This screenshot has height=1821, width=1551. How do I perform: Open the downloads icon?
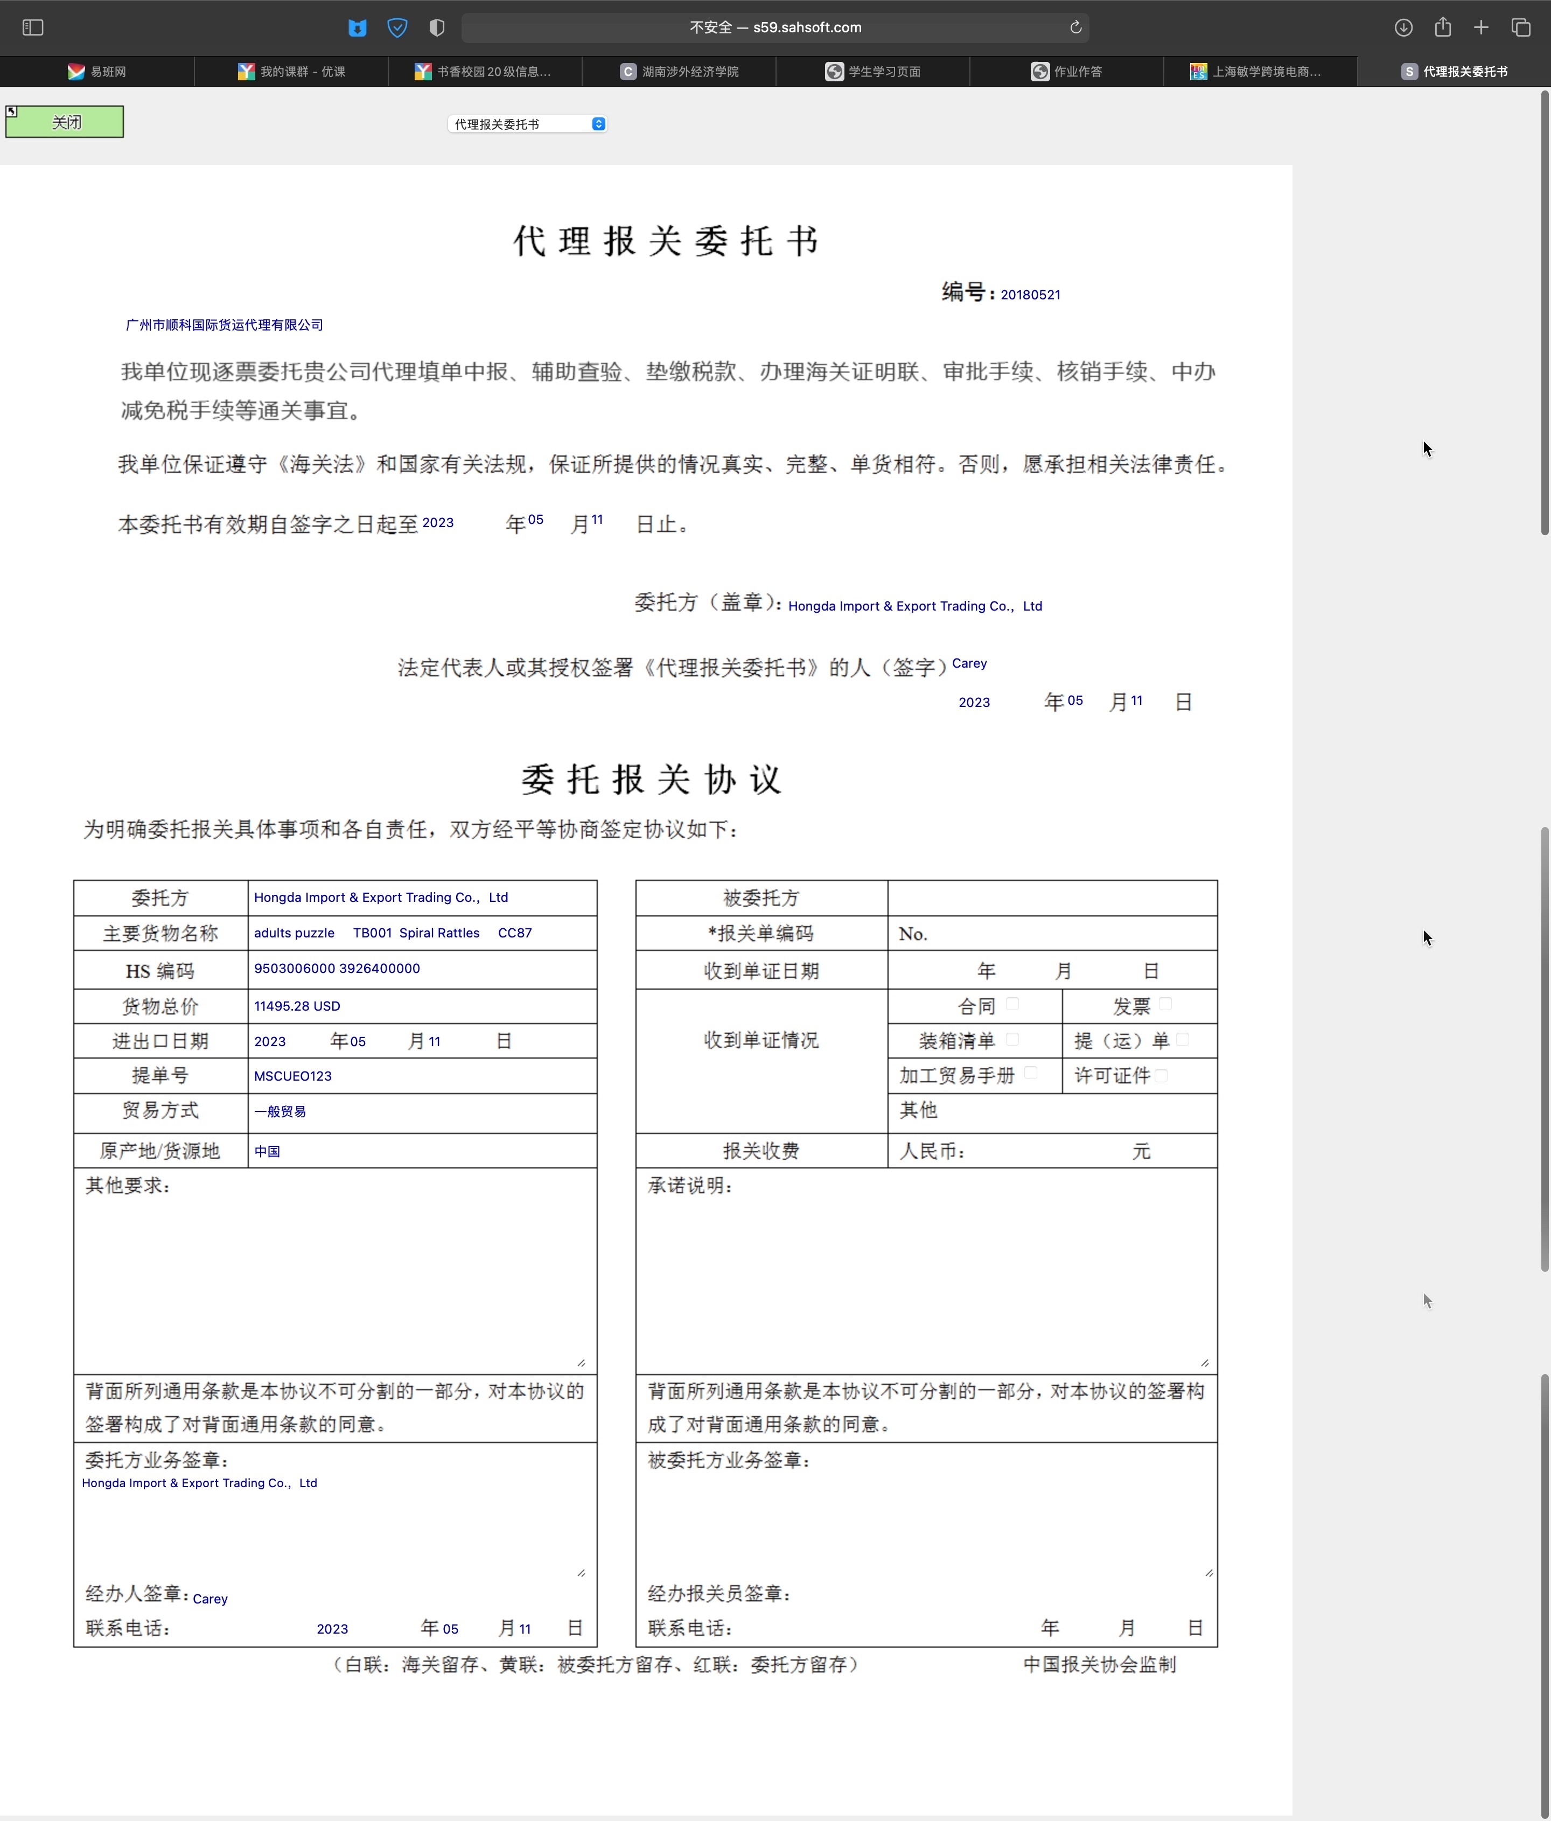click(x=1403, y=27)
